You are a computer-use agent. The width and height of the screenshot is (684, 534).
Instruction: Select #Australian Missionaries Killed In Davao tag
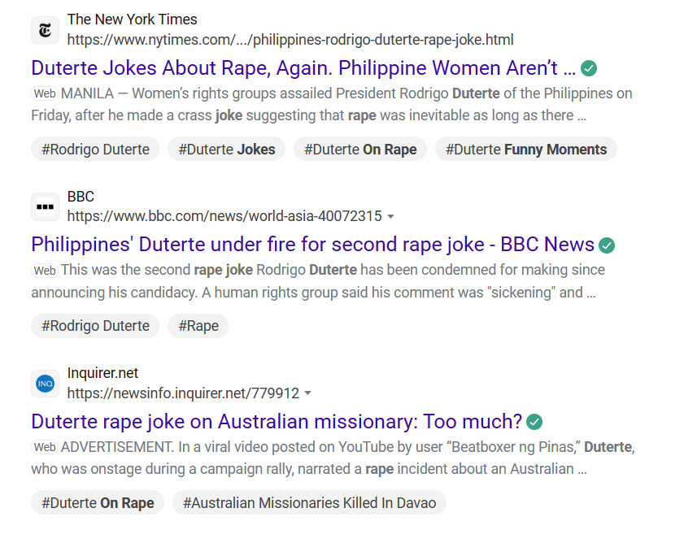(x=309, y=502)
